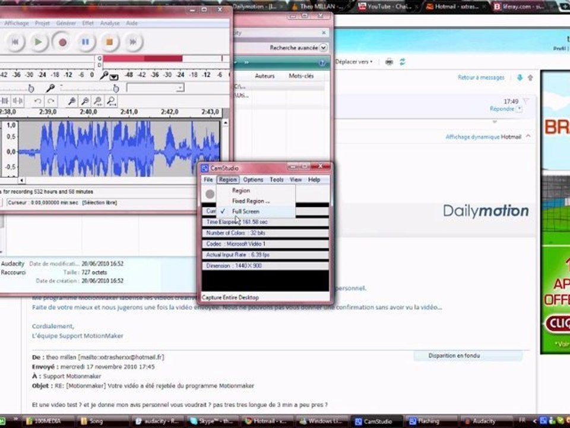Open the CamStudio Help menu
The height and width of the screenshot is (428, 570).
[314, 180]
